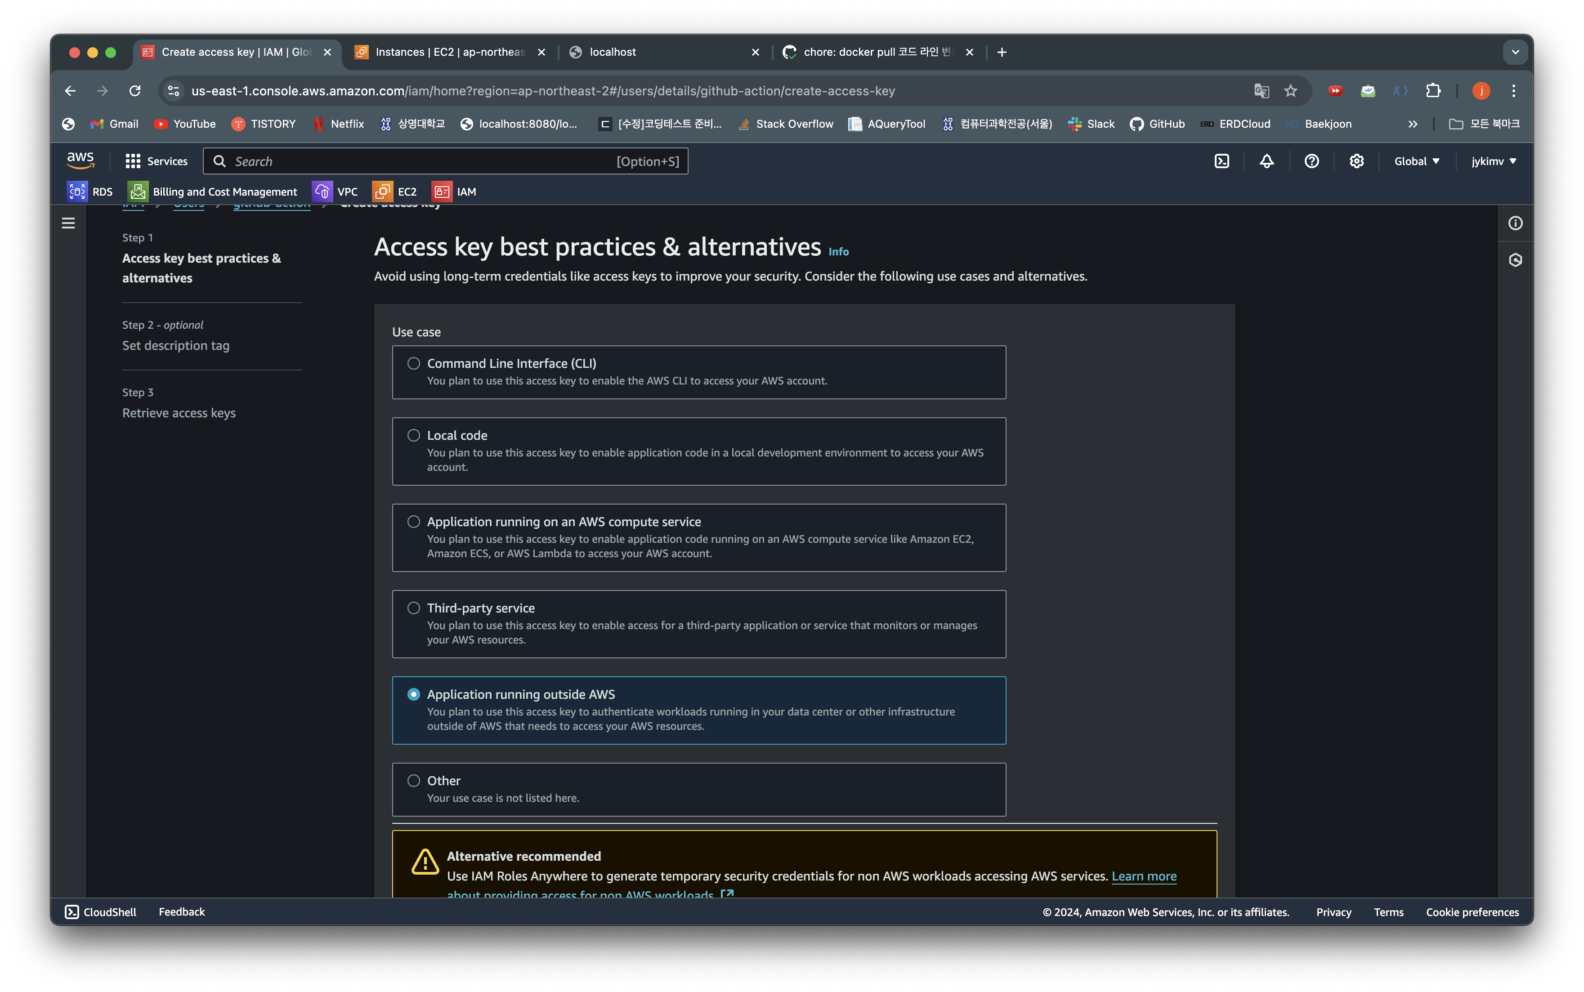The height and width of the screenshot is (992, 1584).
Task: Open the notifications bell icon
Action: [1266, 161]
